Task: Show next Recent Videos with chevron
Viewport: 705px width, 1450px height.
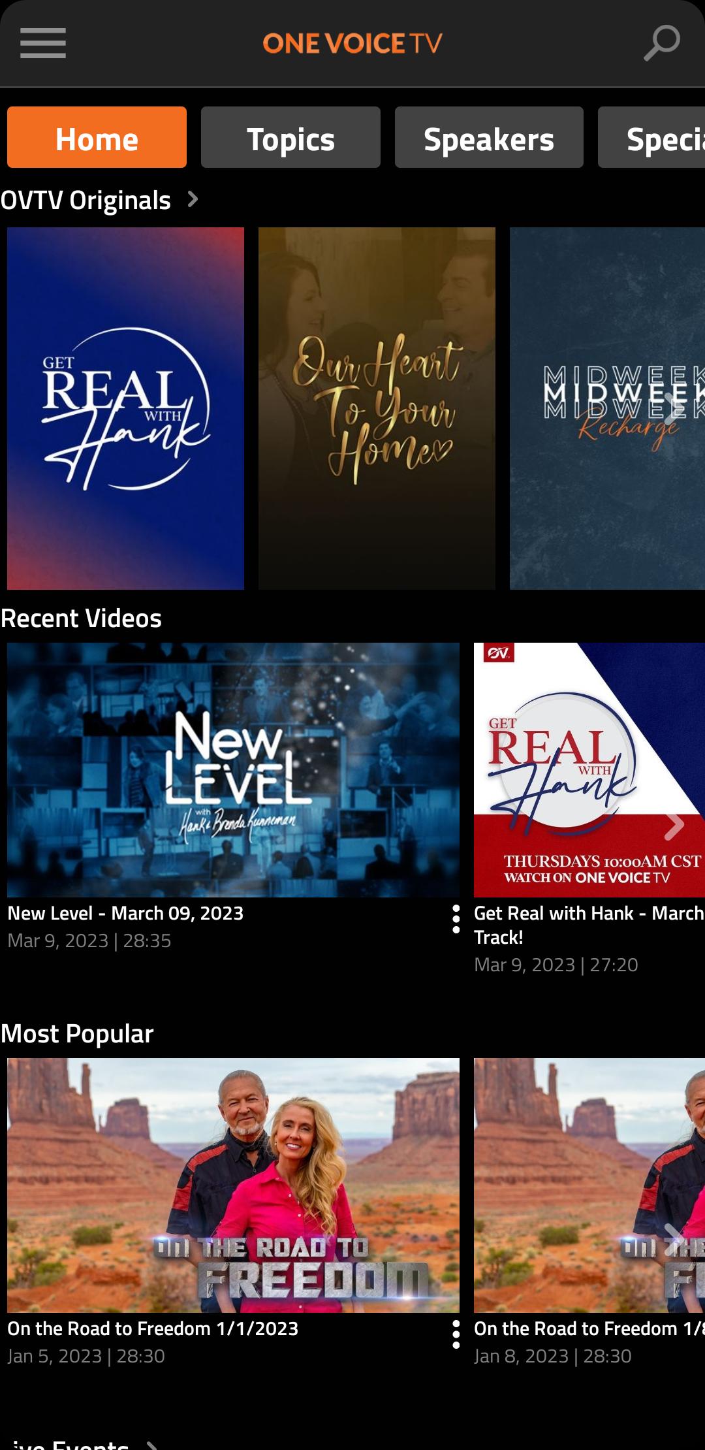Action: click(674, 826)
